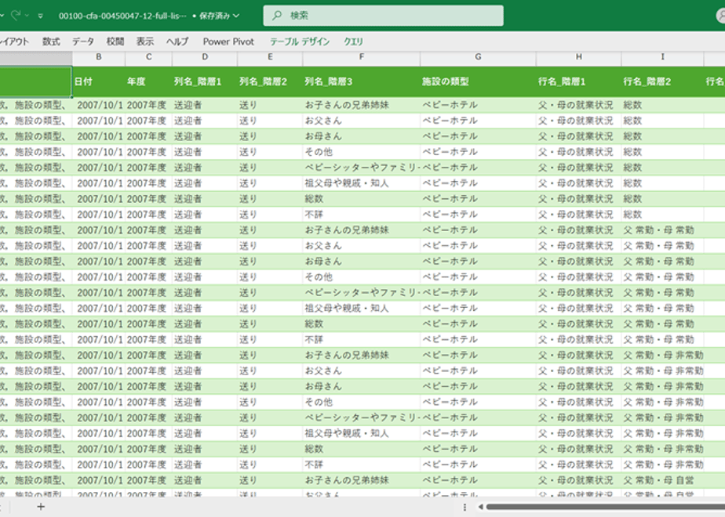Click the 年度 table header cell
This screenshot has height=517, width=725.
tap(148, 81)
